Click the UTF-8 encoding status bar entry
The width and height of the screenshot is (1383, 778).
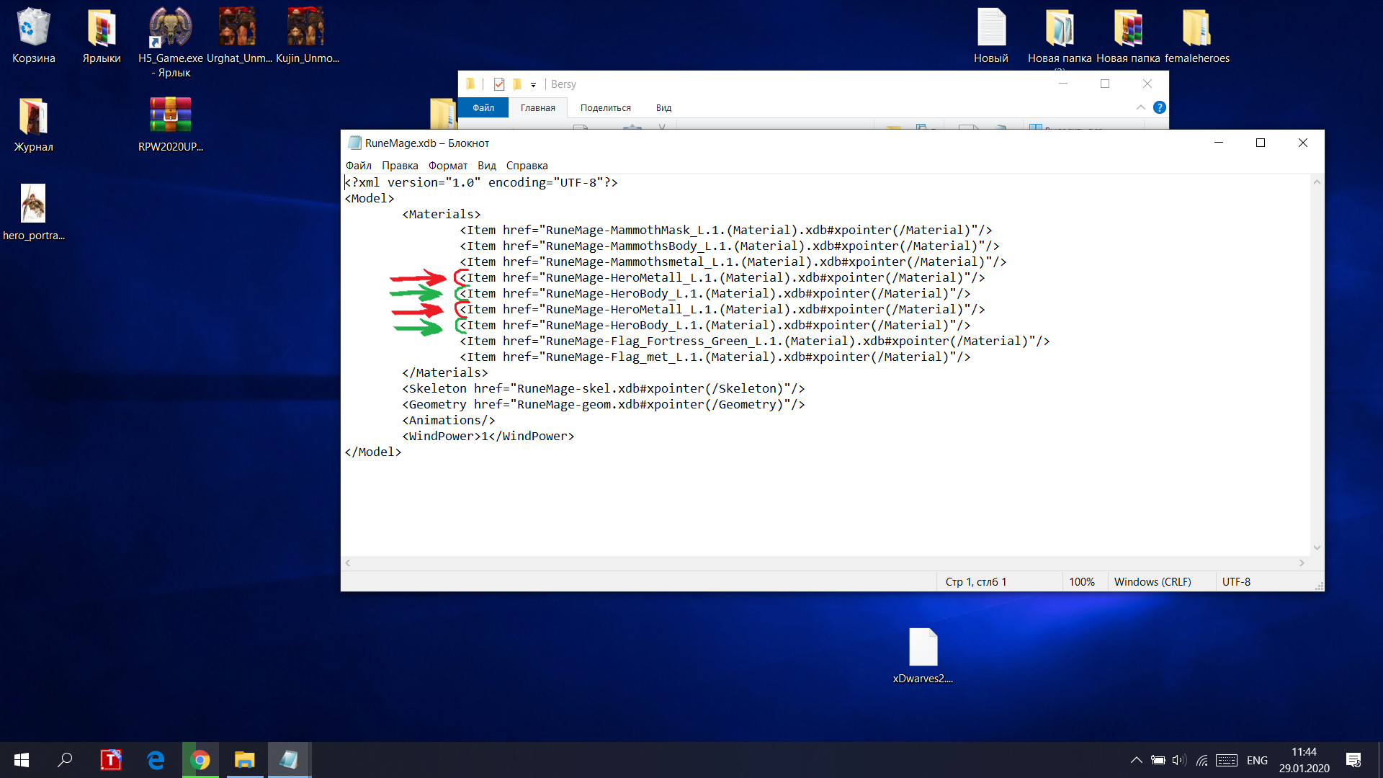(1236, 582)
